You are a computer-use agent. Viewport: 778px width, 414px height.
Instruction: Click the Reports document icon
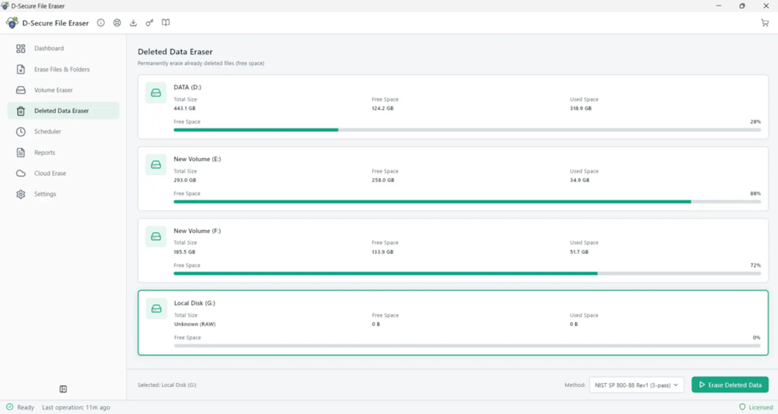tap(20, 153)
